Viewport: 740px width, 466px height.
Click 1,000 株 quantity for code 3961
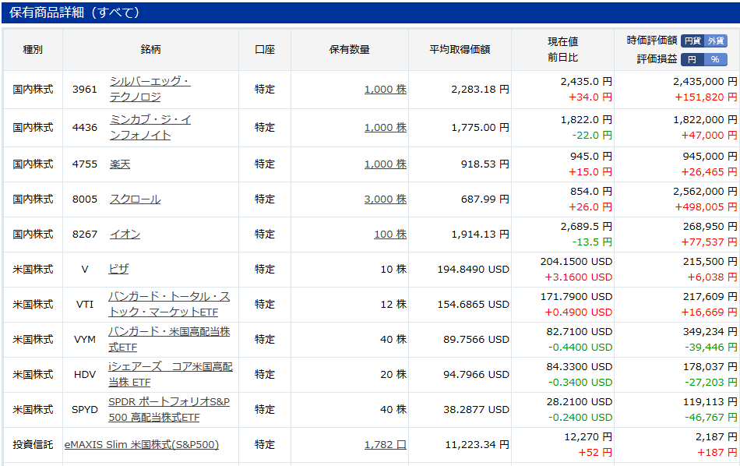click(x=385, y=90)
